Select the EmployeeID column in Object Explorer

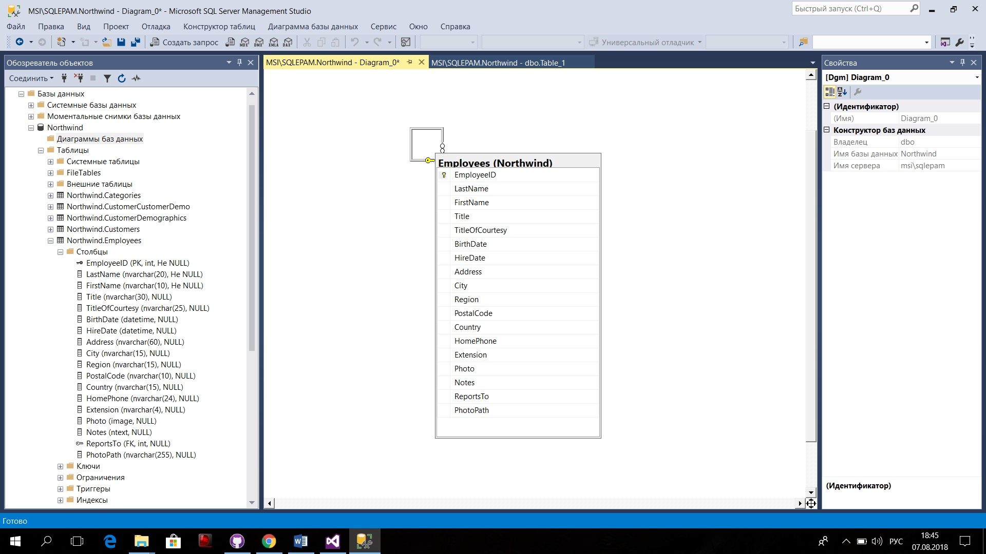pyautogui.click(x=138, y=263)
